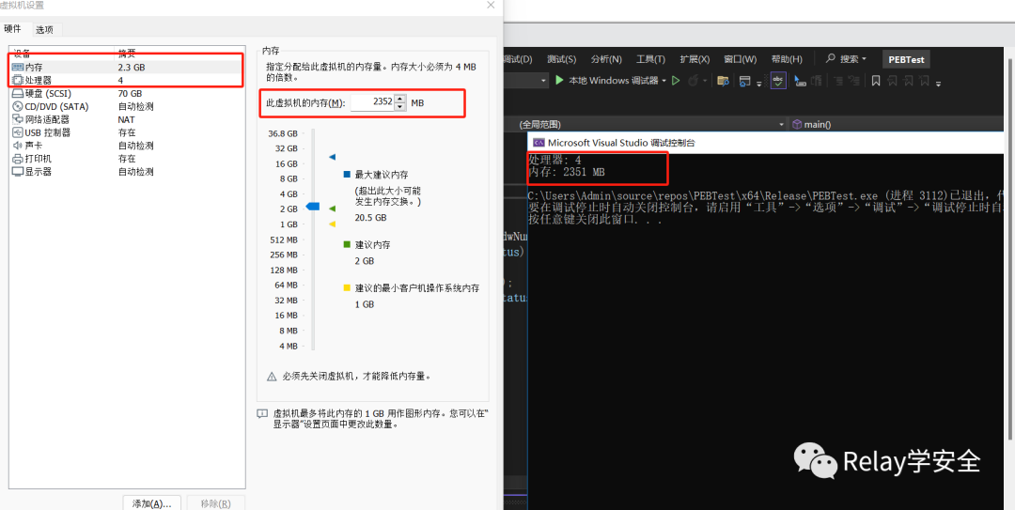Toggle the abc spell checker icon in Visual Studio
Viewport: 1015px width, 510px height.
778,80
